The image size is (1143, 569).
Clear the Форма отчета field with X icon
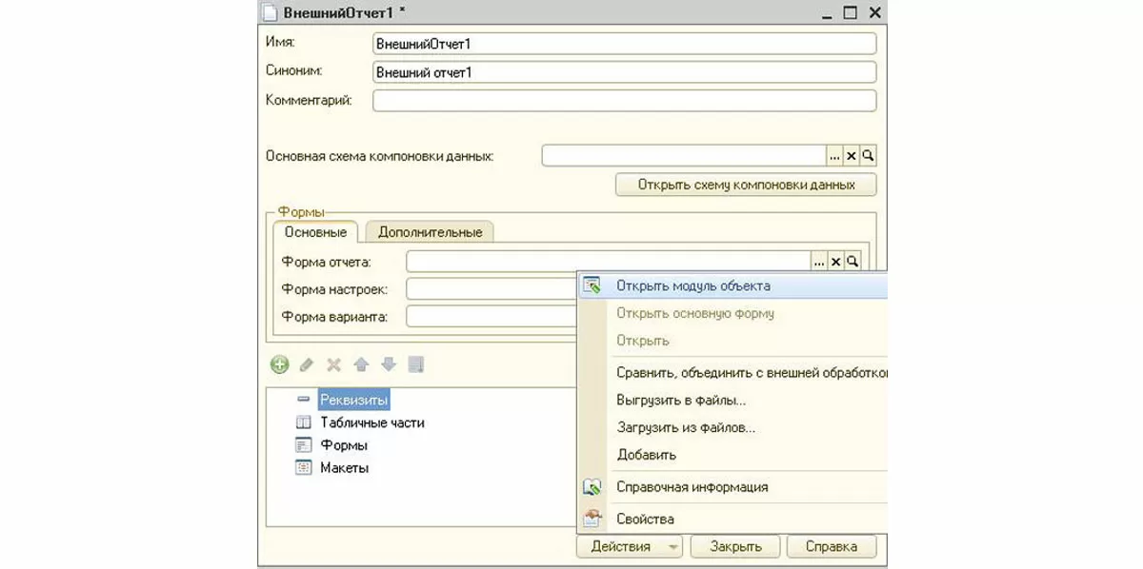pyautogui.click(x=835, y=262)
